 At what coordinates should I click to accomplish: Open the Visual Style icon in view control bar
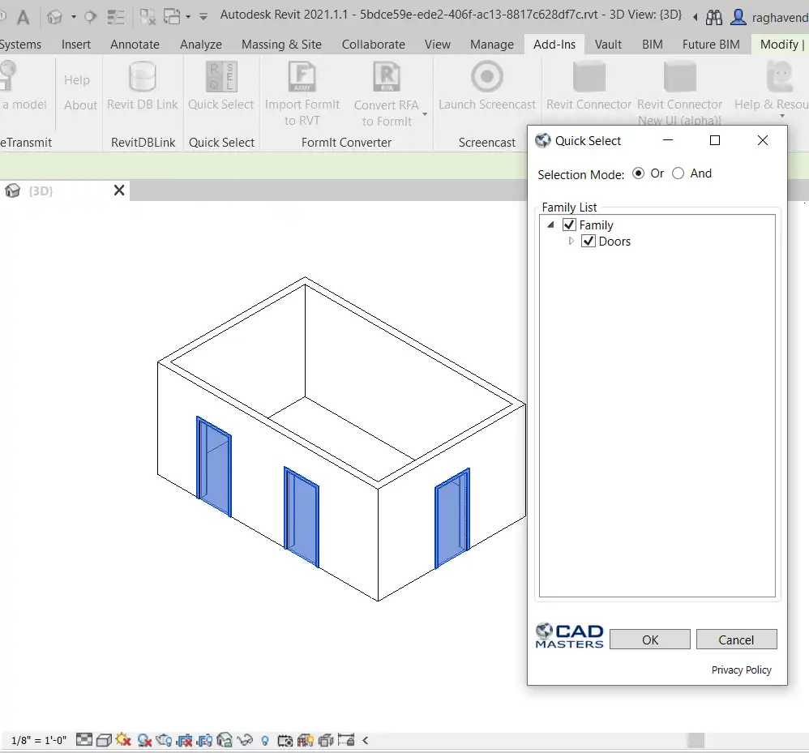coord(104,739)
